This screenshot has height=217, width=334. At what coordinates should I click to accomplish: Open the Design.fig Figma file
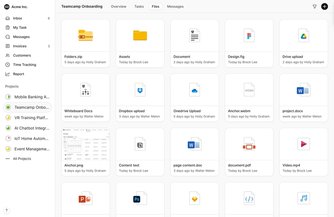tap(249, 43)
